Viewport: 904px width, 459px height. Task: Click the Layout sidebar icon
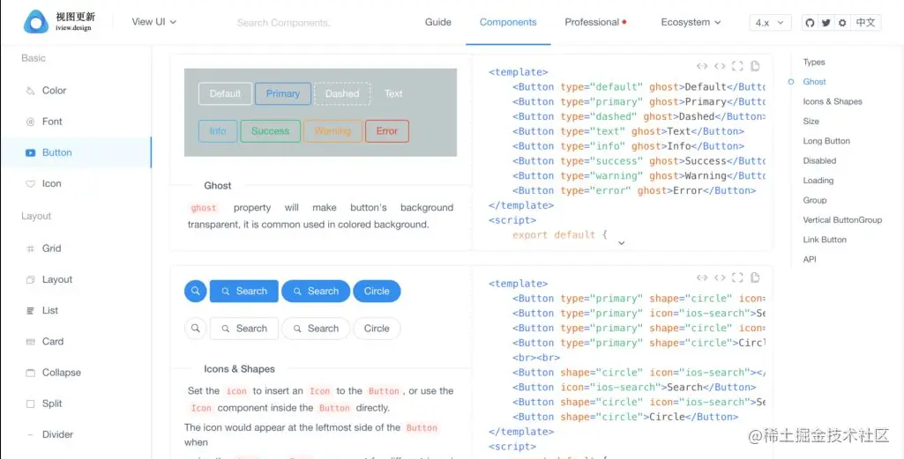(x=31, y=279)
